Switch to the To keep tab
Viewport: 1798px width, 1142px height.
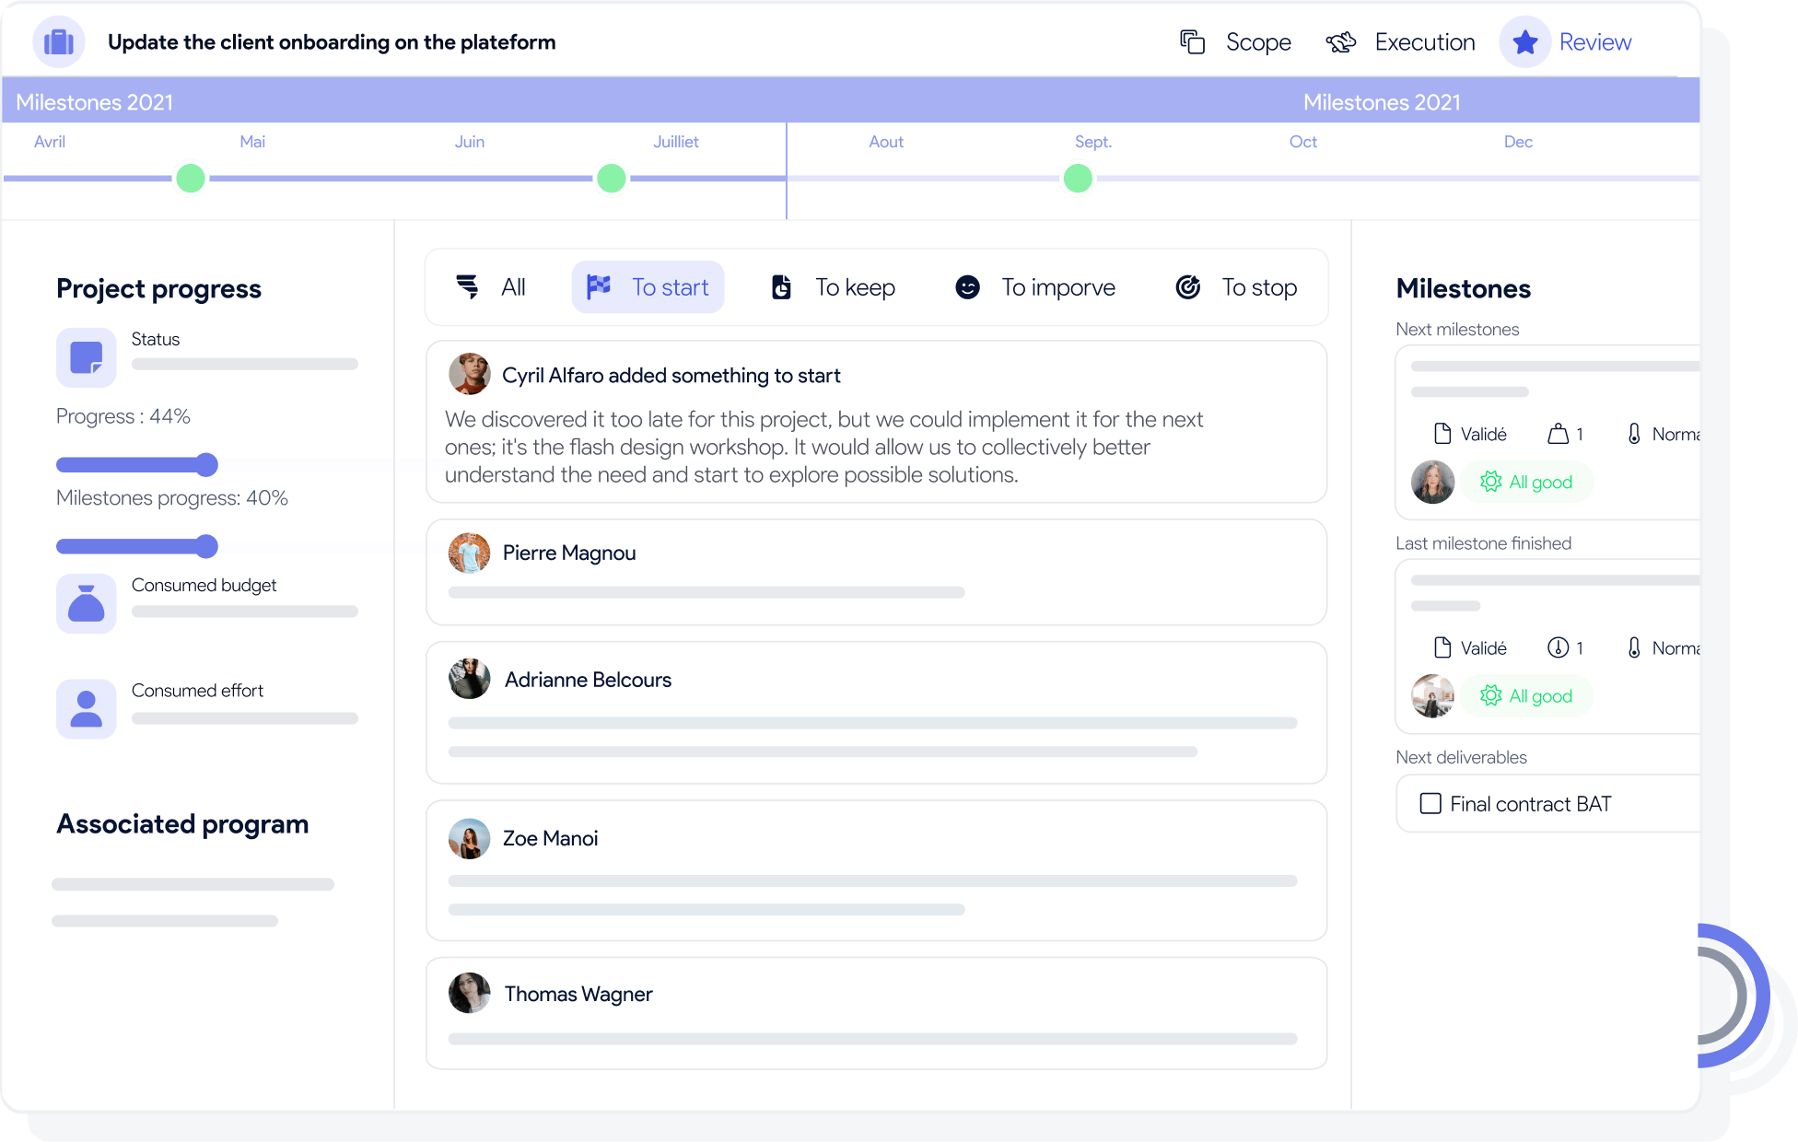click(834, 287)
